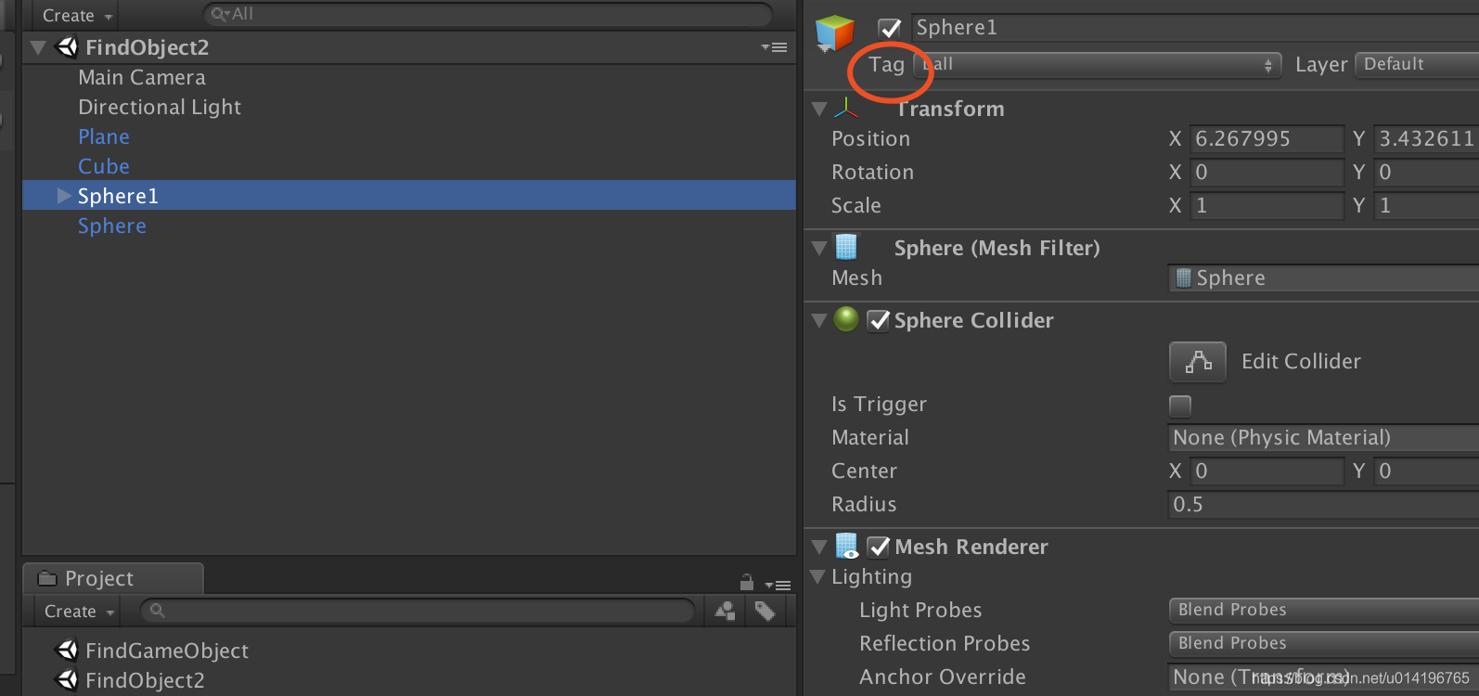Click the Project panel lock icon
Image resolution: width=1479 pixels, height=696 pixels.
click(747, 583)
